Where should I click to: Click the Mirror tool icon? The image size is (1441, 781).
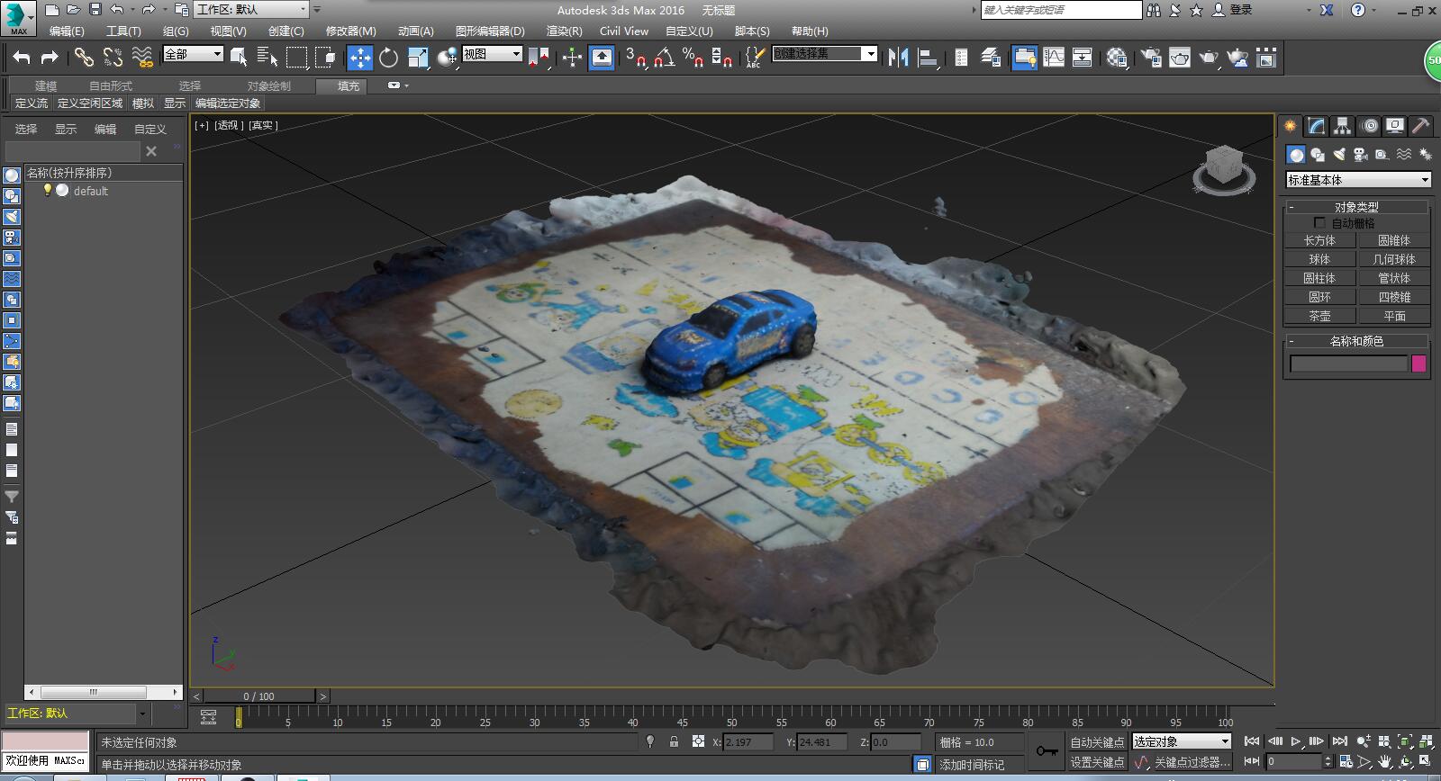tap(898, 58)
